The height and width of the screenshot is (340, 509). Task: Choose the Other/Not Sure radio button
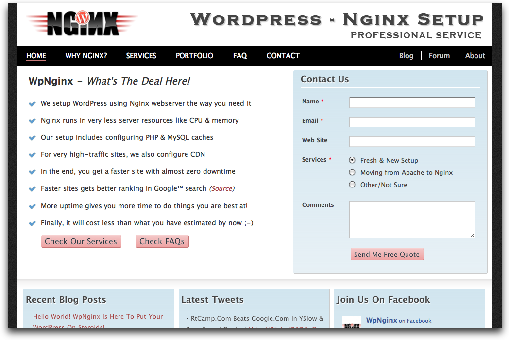tap(352, 185)
